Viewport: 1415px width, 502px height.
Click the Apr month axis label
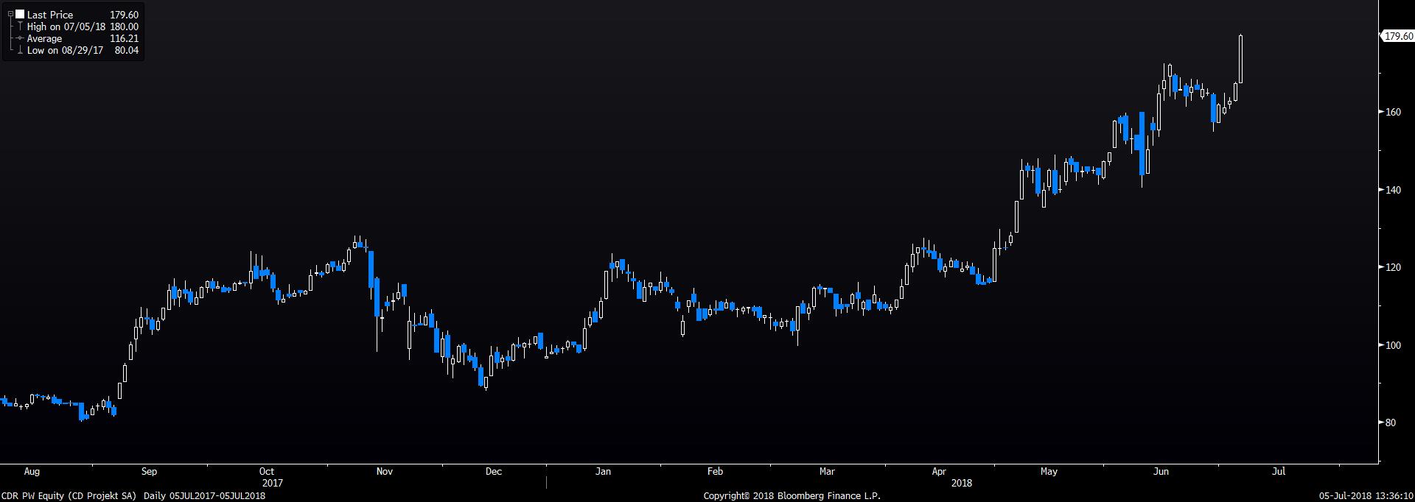tap(939, 471)
